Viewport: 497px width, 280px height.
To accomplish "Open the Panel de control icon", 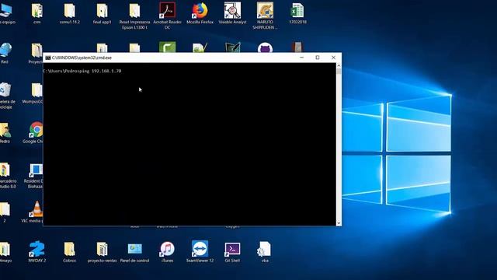I will (134, 249).
